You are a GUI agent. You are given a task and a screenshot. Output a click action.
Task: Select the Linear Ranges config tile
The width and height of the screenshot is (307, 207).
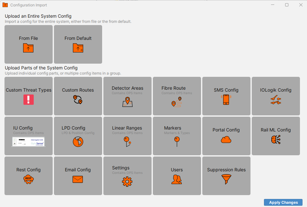pos(127,136)
